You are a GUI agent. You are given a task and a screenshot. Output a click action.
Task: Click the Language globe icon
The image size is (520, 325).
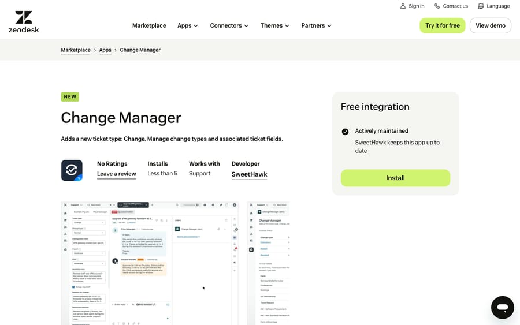(x=481, y=6)
